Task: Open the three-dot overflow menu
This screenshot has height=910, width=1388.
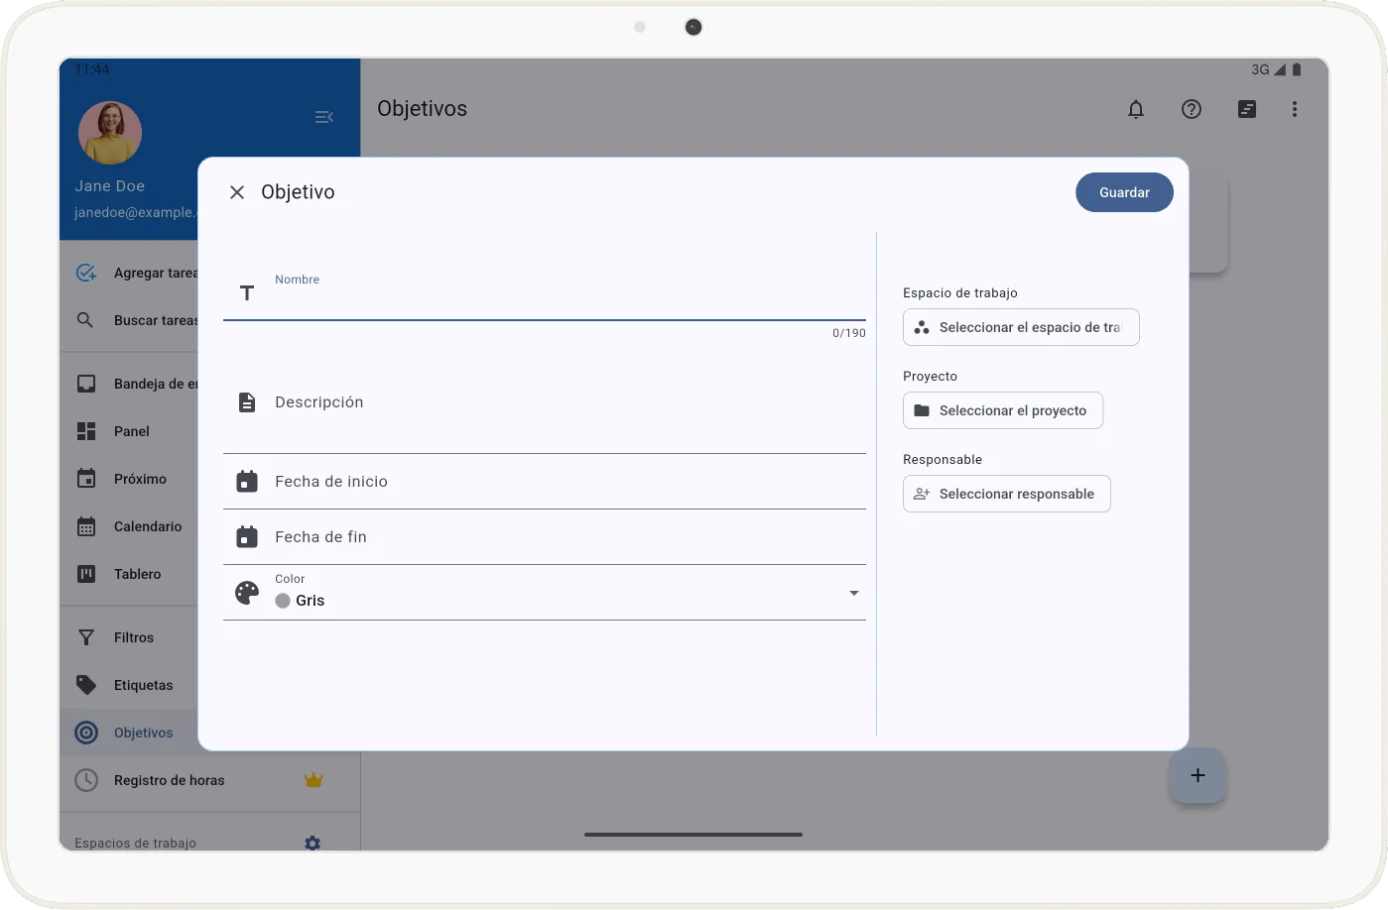Action: pos(1295,109)
